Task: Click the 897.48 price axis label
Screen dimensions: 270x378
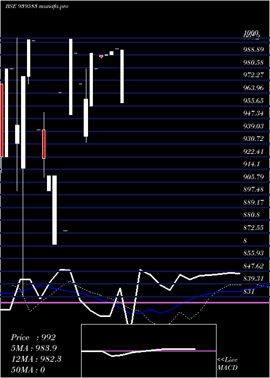Action: click(x=253, y=190)
